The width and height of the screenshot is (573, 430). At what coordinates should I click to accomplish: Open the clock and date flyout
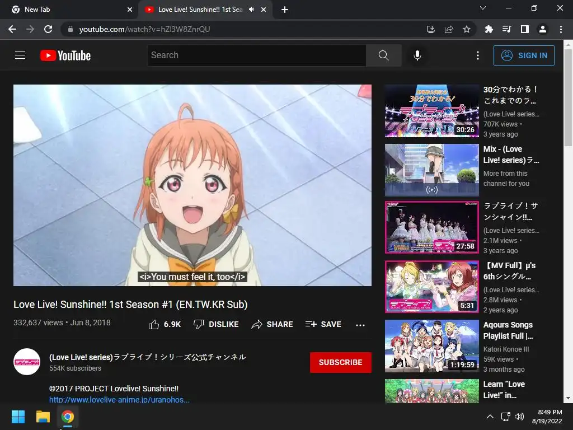pos(547,417)
